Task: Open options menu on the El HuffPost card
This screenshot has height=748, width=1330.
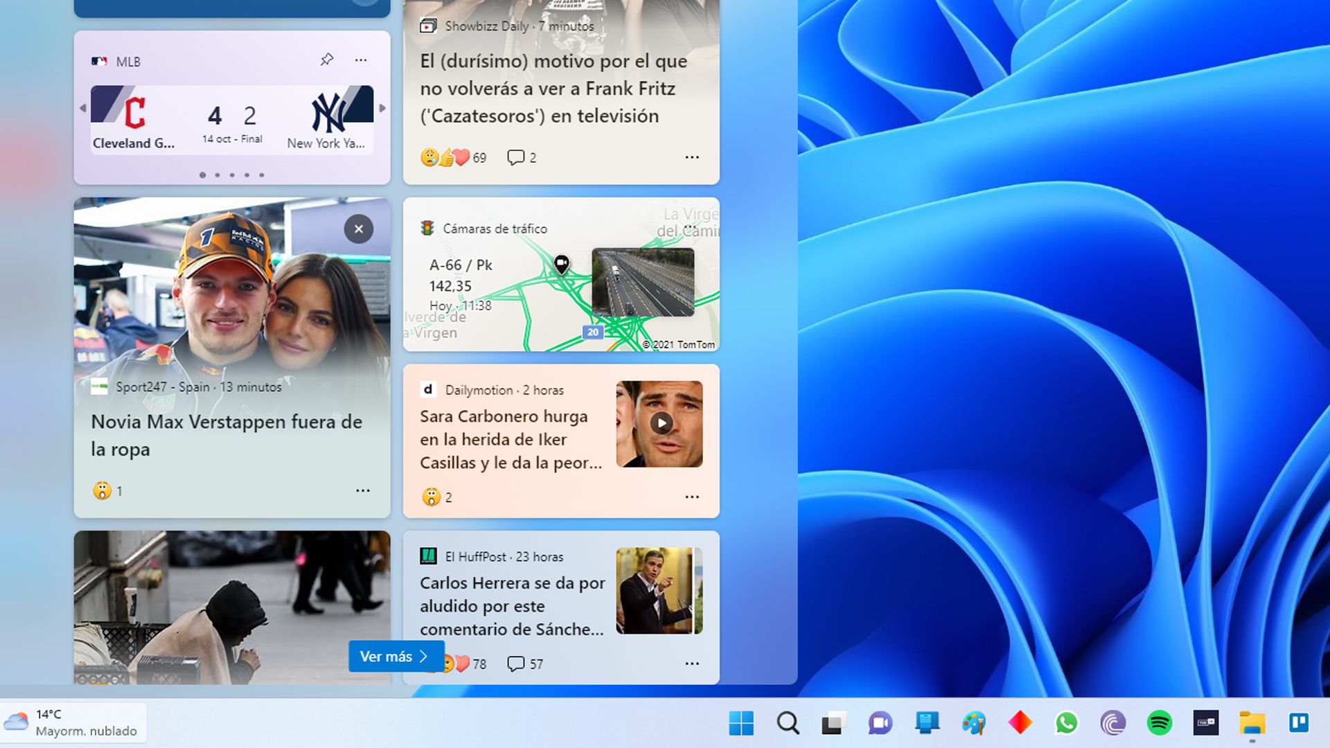Action: click(692, 664)
